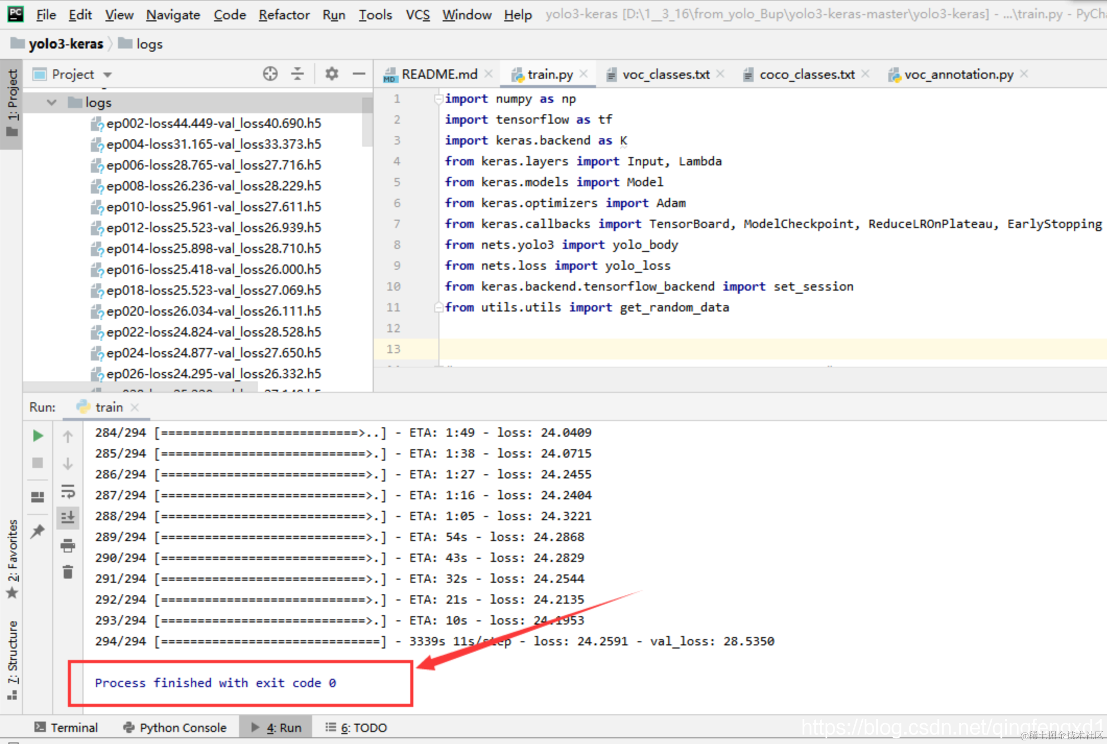The height and width of the screenshot is (744, 1107).
Task: Toggle the Project tool window sidebar tab
Action: coord(11,103)
